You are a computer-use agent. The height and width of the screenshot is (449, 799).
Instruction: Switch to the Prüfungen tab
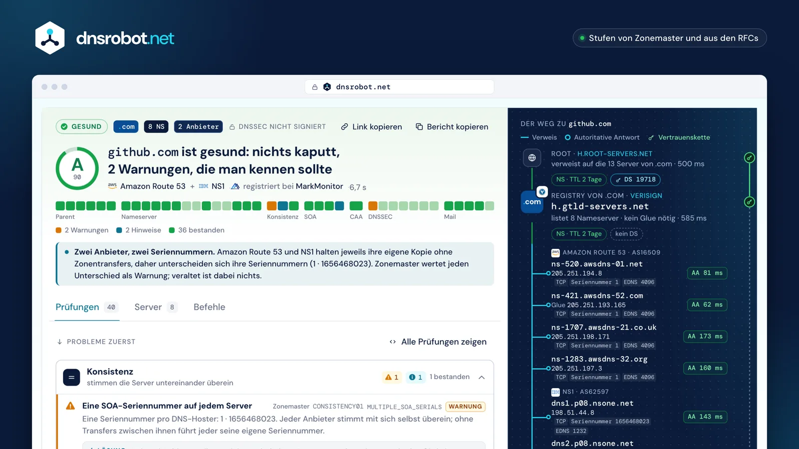point(87,307)
